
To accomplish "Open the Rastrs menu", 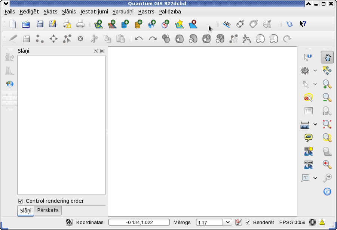I will point(146,12).
